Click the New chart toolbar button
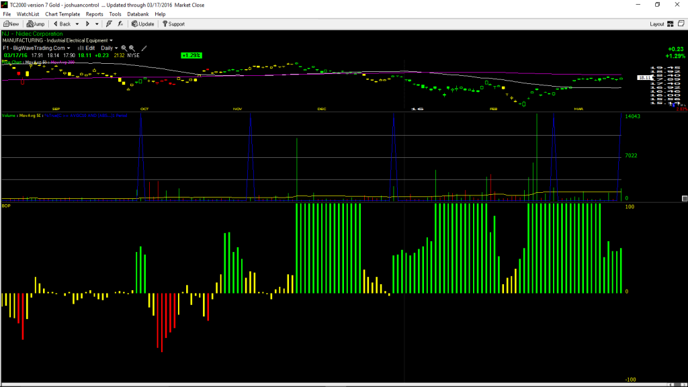The width and height of the screenshot is (688, 387). [11, 24]
